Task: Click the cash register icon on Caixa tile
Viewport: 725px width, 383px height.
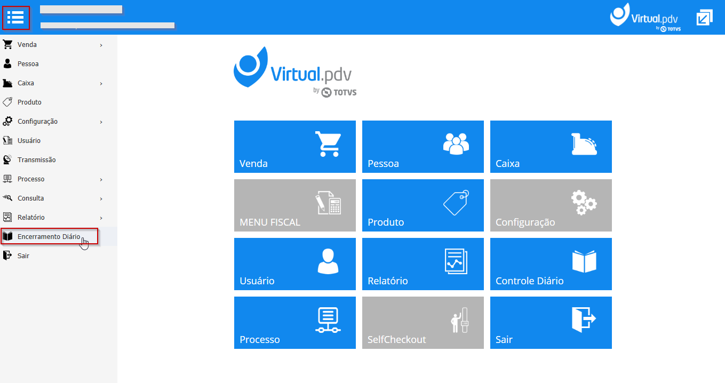Action: click(584, 143)
